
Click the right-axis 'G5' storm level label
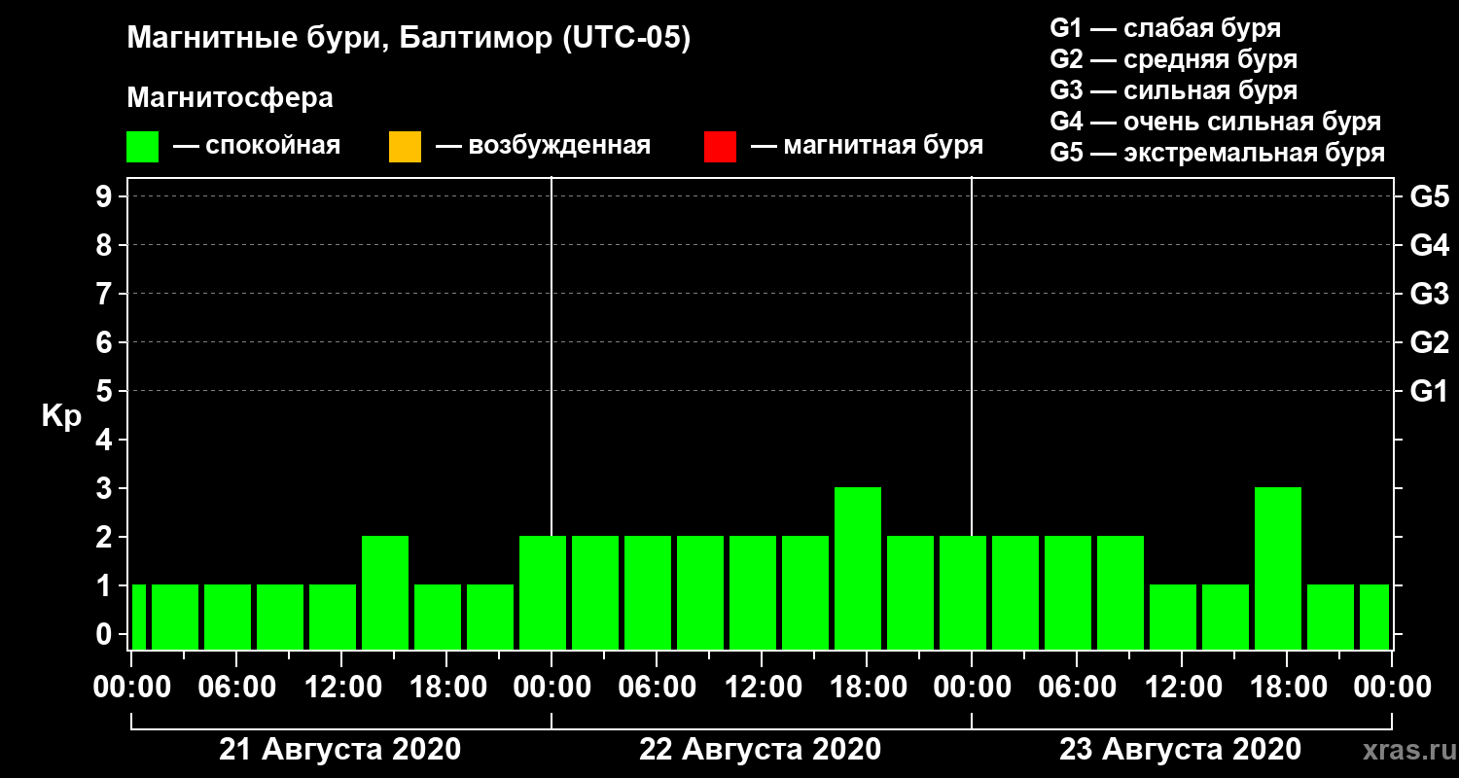[x=1429, y=196]
